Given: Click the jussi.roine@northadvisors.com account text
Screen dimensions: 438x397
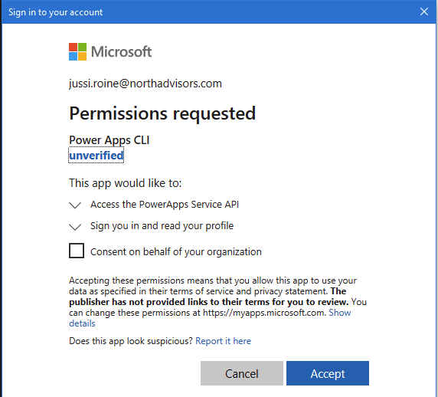Looking at the screenshot, I should 145,84.
